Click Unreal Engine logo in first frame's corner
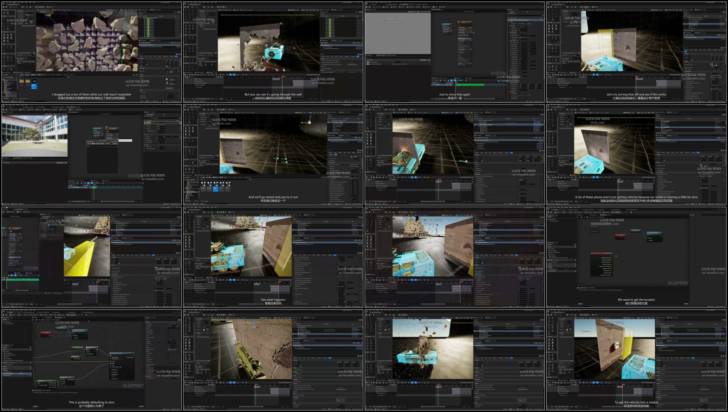728x412 pixels. pos(4,3)
